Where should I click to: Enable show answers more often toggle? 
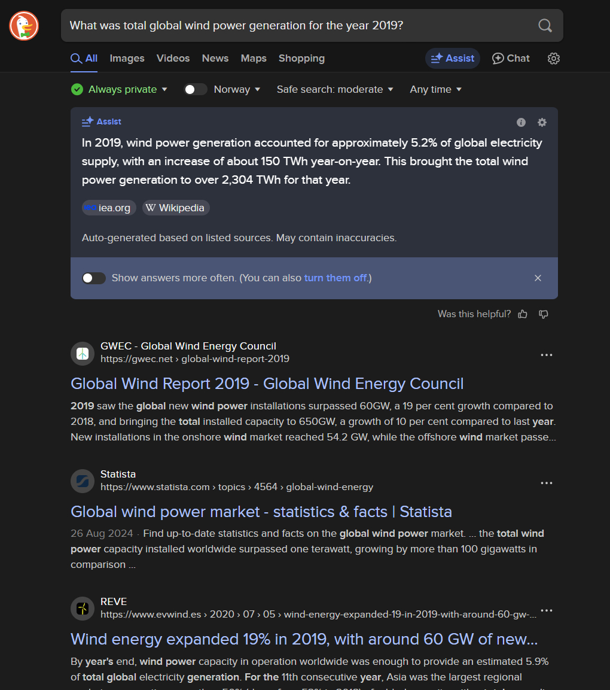[94, 278]
